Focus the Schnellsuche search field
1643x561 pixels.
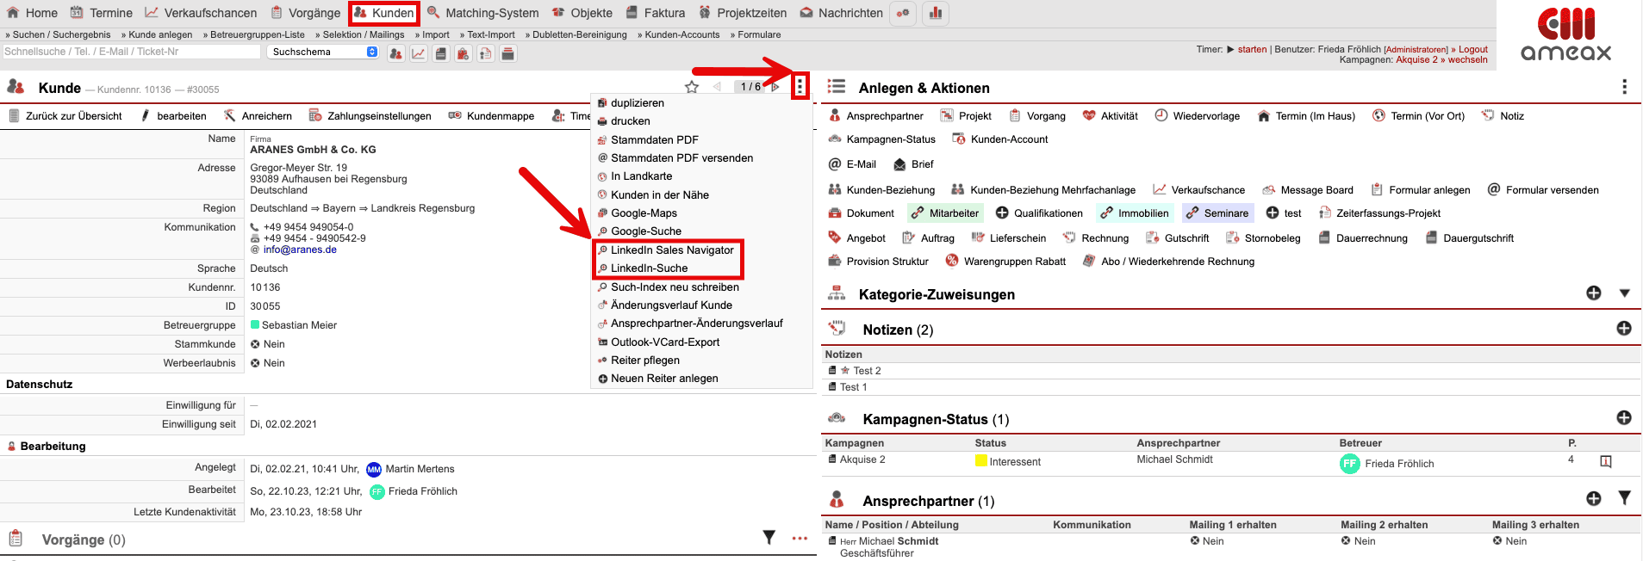pyautogui.click(x=131, y=52)
